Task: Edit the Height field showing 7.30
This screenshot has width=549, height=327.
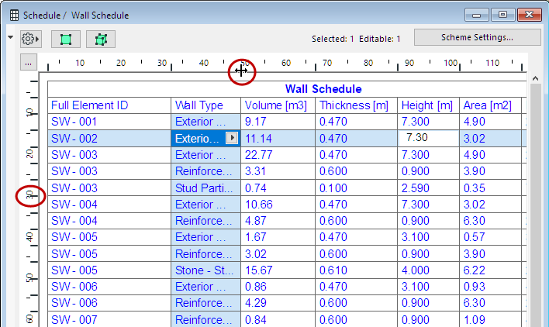Action: (427, 138)
